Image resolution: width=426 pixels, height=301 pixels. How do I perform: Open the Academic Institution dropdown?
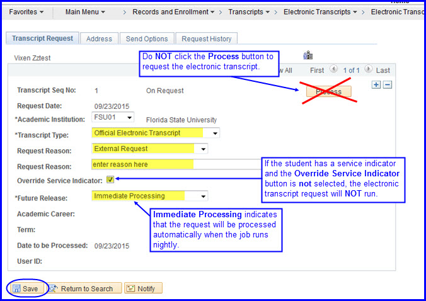113,117
